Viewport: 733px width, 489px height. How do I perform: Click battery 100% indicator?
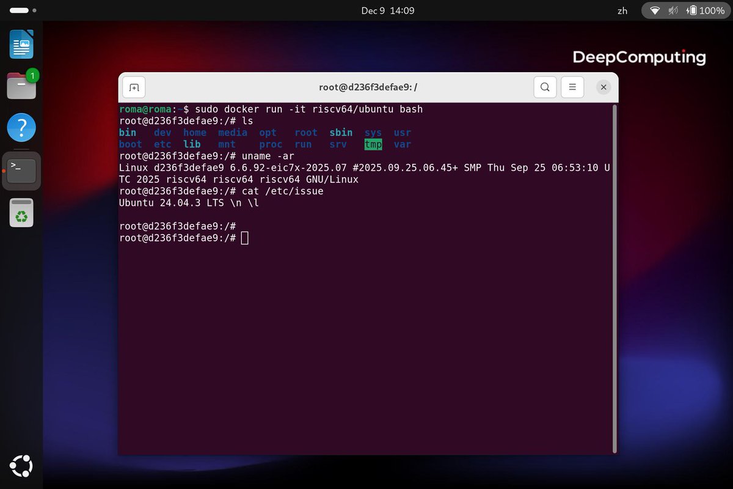coord(705,10)
